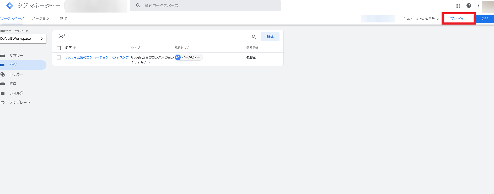Image resolution: width=494 pixels, height=194 pixels.
Task: Open サマリー in sidebar
Action: tap(17, 55)
